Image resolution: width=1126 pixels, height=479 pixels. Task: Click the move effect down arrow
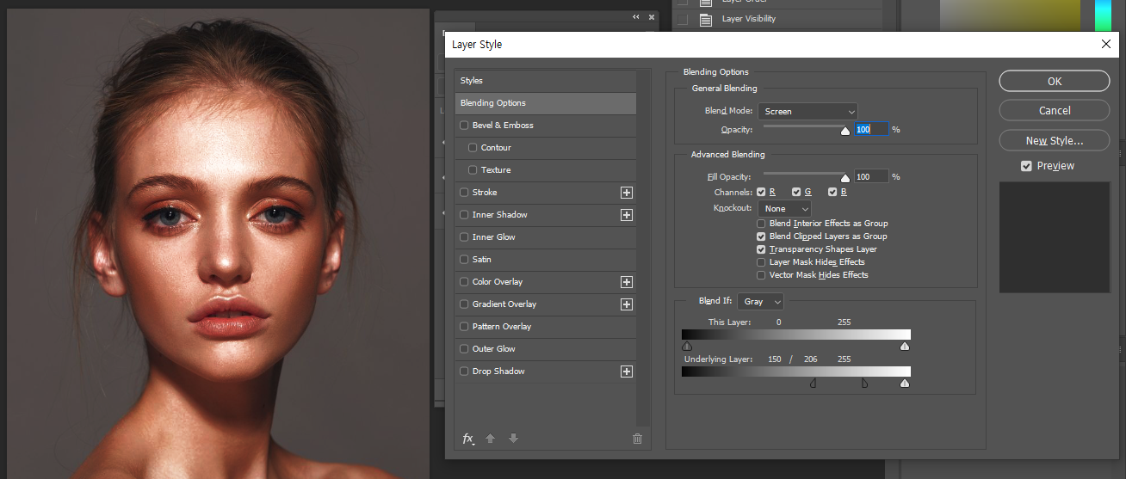point(513,439)
